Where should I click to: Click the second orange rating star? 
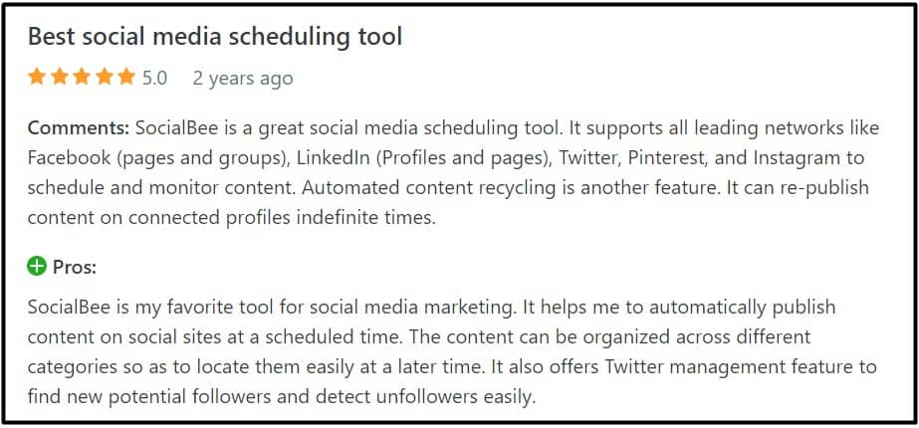tap(59, 77)
